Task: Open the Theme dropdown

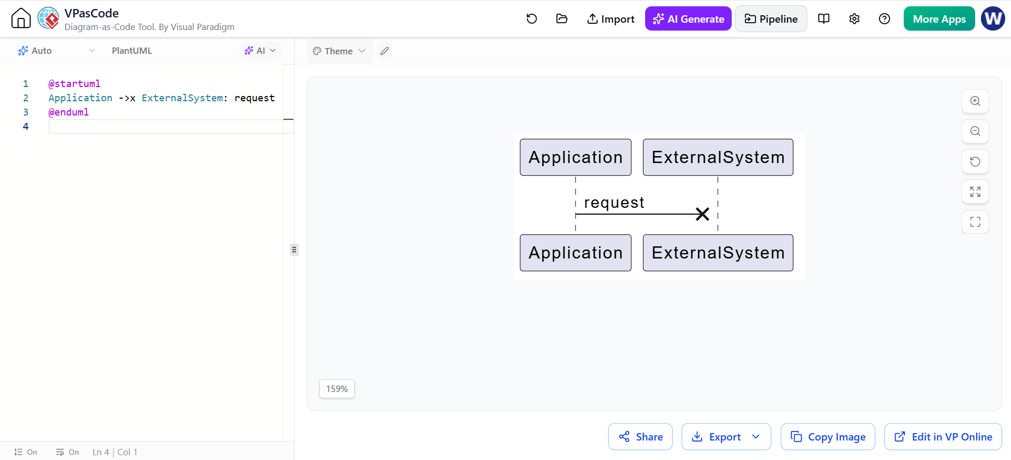Action: pos(339,51)
